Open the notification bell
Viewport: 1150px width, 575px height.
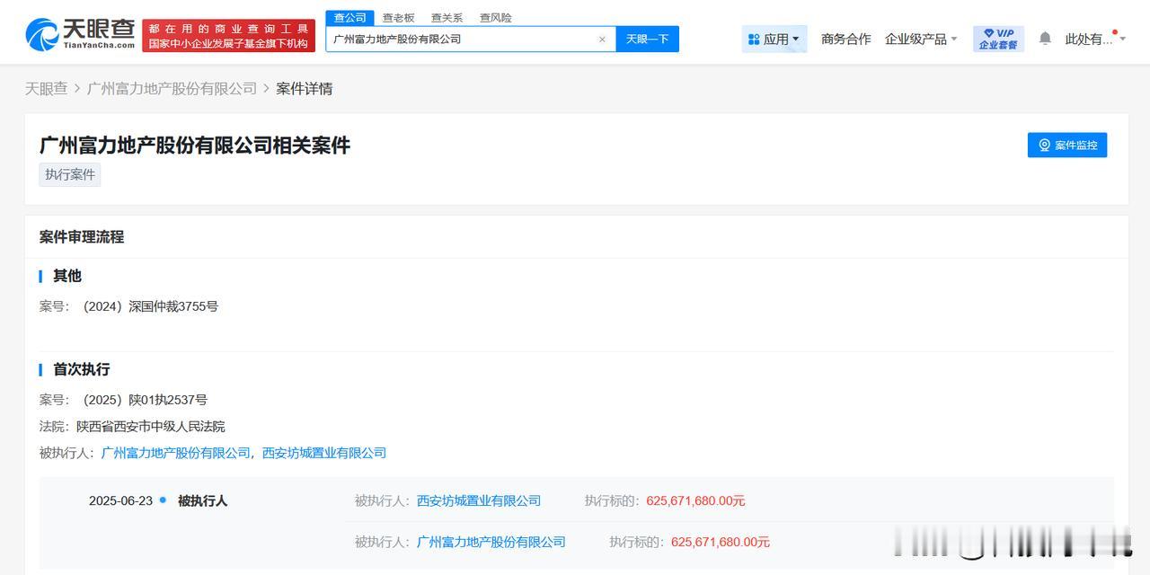point(1045,39)
